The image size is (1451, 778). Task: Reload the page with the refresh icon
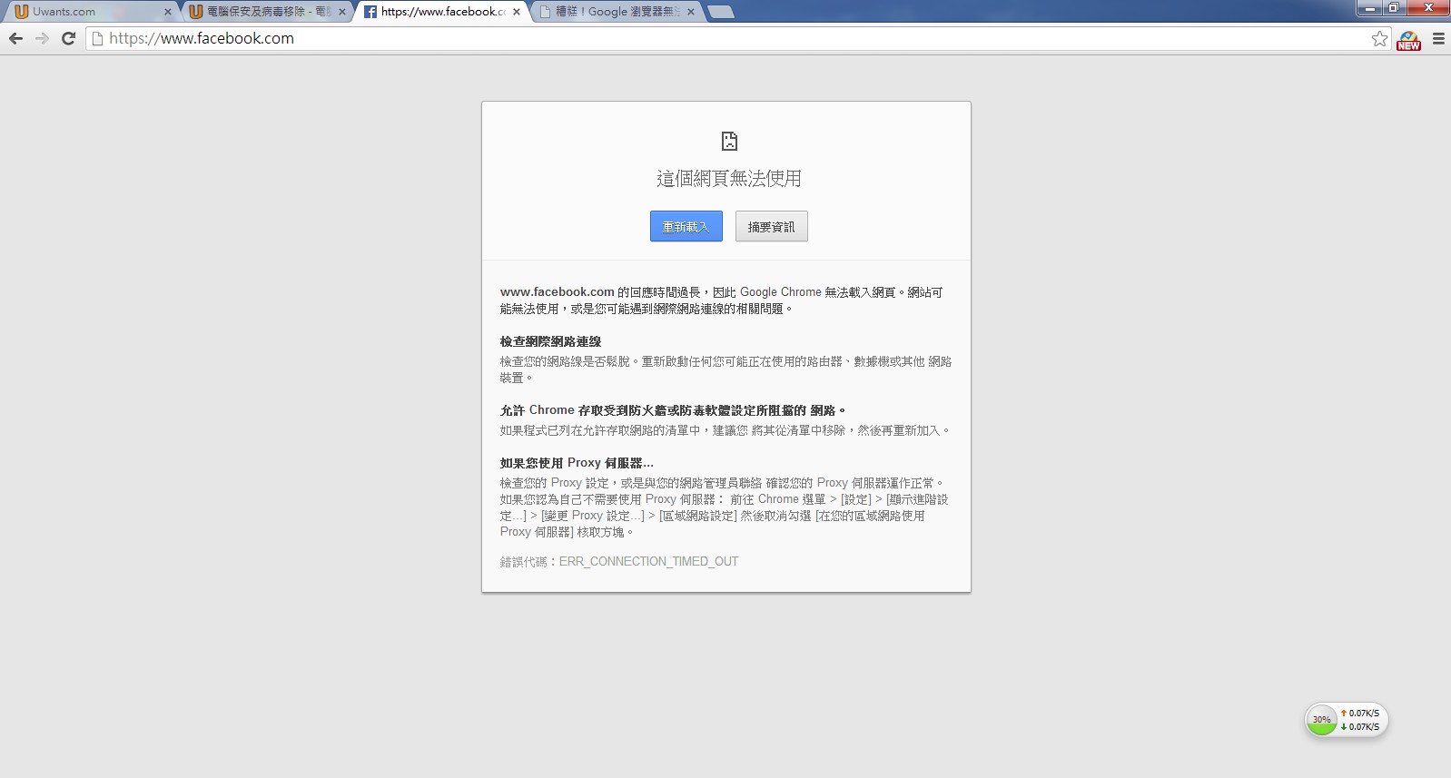(x=68, y=38)
